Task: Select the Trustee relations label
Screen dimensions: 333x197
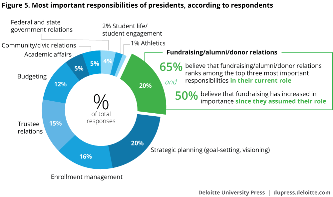Action: [x=30, y=128]
